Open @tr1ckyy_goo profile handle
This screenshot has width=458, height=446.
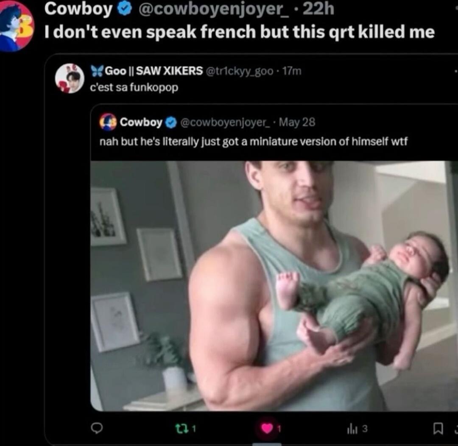pos(240,71)
